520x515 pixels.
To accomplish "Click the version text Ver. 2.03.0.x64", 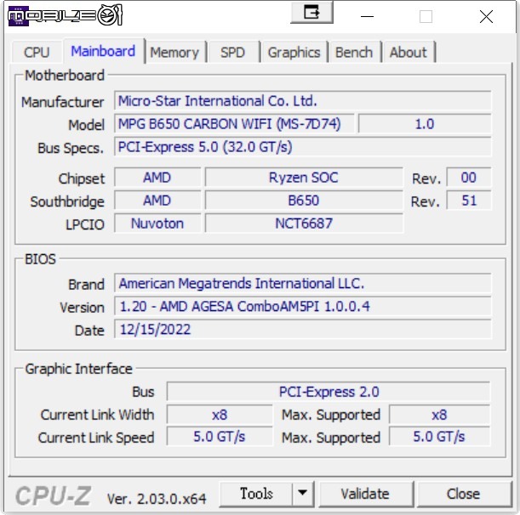I will point(157,499).
